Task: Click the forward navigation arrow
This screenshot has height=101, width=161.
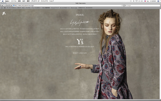Action: tap(5, 6)
